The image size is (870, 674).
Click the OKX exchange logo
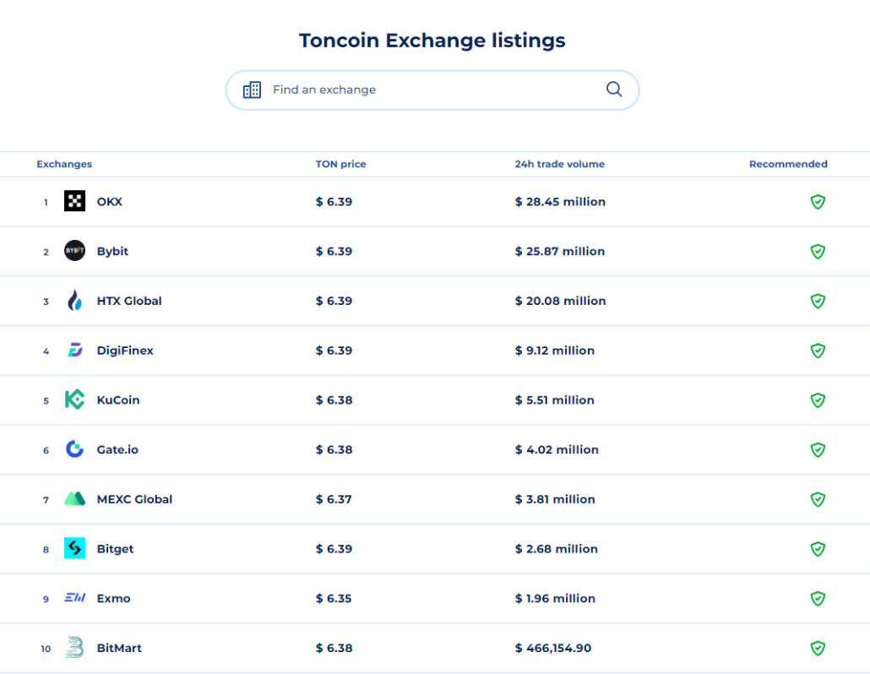click(74, 202)
